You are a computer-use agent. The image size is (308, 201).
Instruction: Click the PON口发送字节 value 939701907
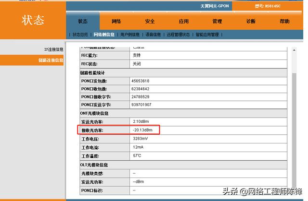(141, 105)
